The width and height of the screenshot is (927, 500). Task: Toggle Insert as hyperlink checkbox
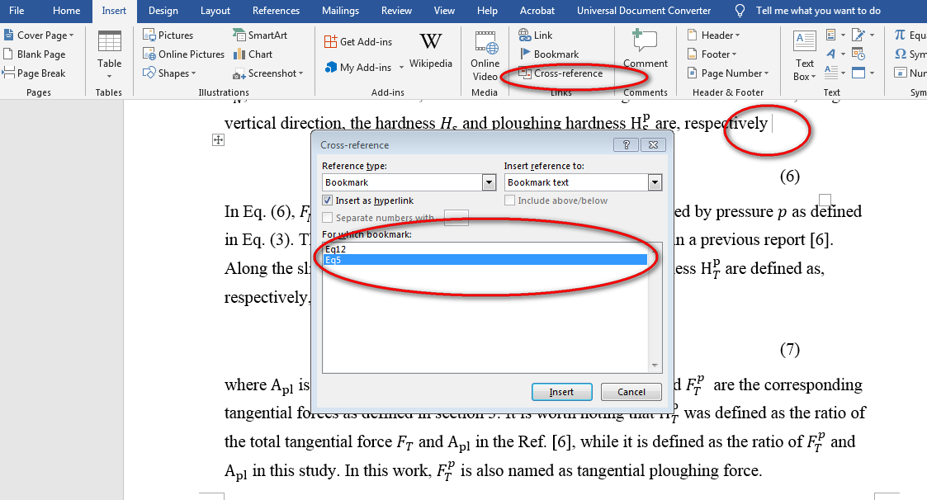click(328, 200)
